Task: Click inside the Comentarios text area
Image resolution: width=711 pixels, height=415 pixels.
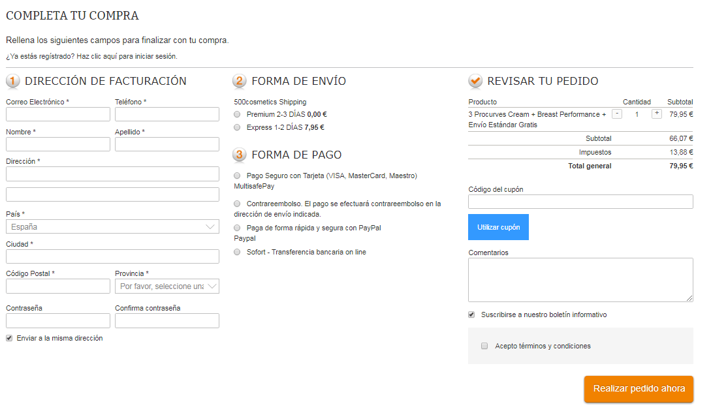Action: (580, 279)
